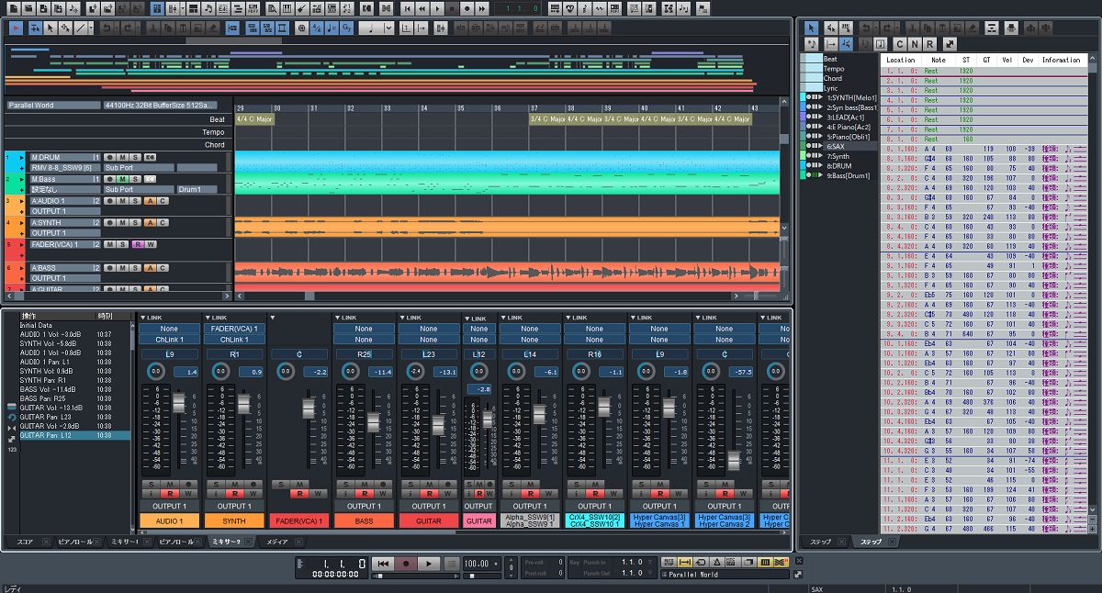
Task: Toggle the tempo track note-equals icon
Action: pyautogui.click(x=331, y=28)
